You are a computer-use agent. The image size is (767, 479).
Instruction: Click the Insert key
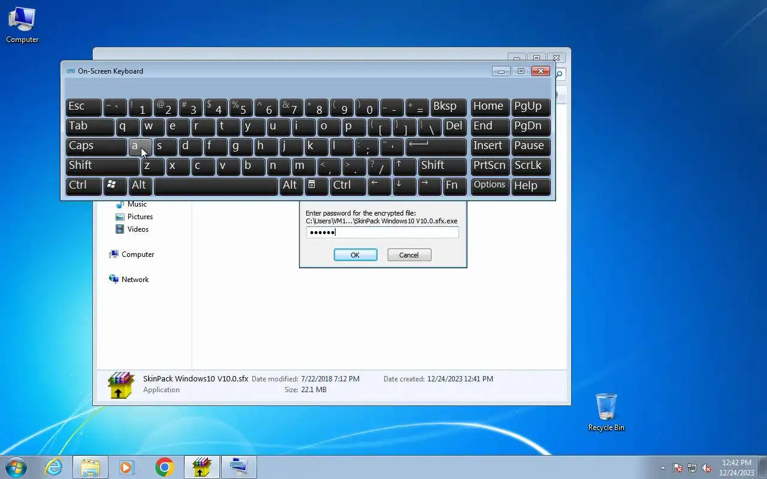point(490,147)
